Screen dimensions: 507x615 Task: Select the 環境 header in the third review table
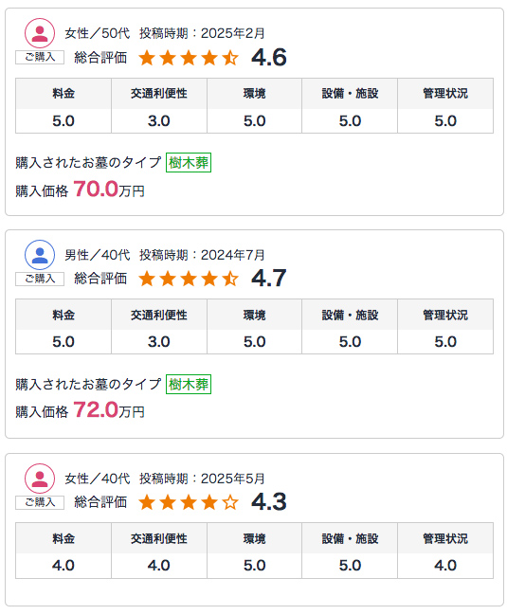pos(255,538)
